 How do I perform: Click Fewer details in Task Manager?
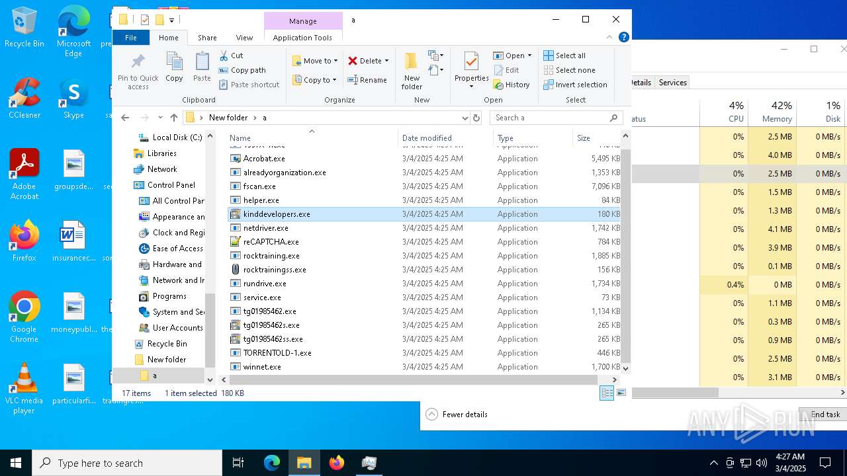tap(457, 415)
